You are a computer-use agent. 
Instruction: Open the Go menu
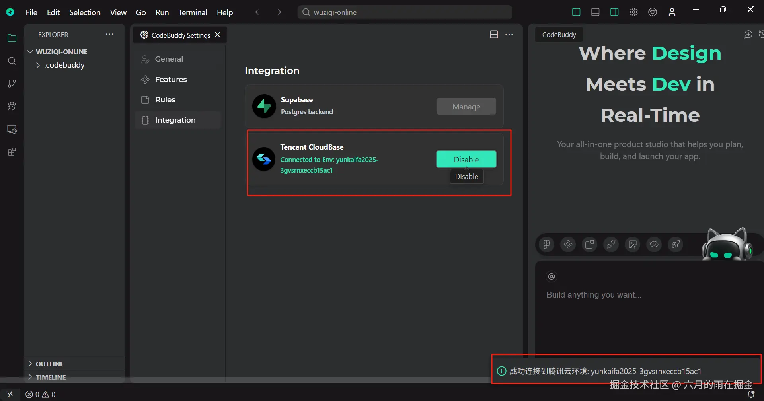click(141, 12)
